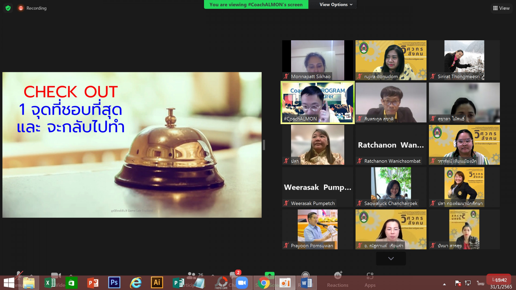This screenshot has height=290, width=516.
Task: Show next page of participant videos
Action: (391, 258)
